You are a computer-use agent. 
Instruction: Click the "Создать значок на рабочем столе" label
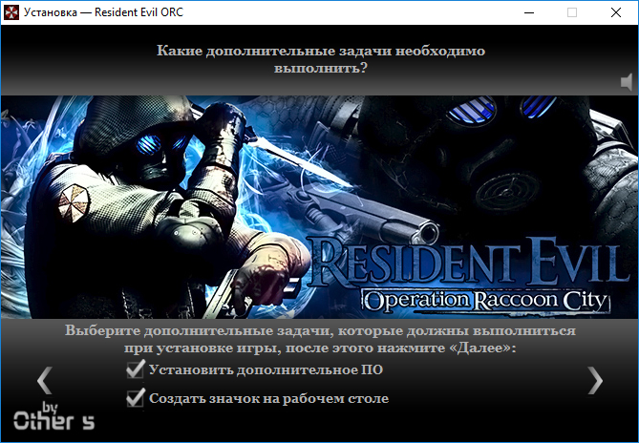[268, 398]
